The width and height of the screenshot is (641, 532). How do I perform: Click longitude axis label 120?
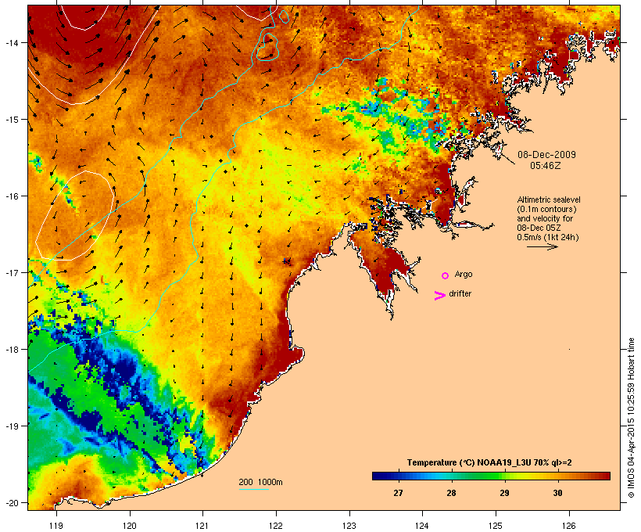pyautogui.click(x=130, y=526)
